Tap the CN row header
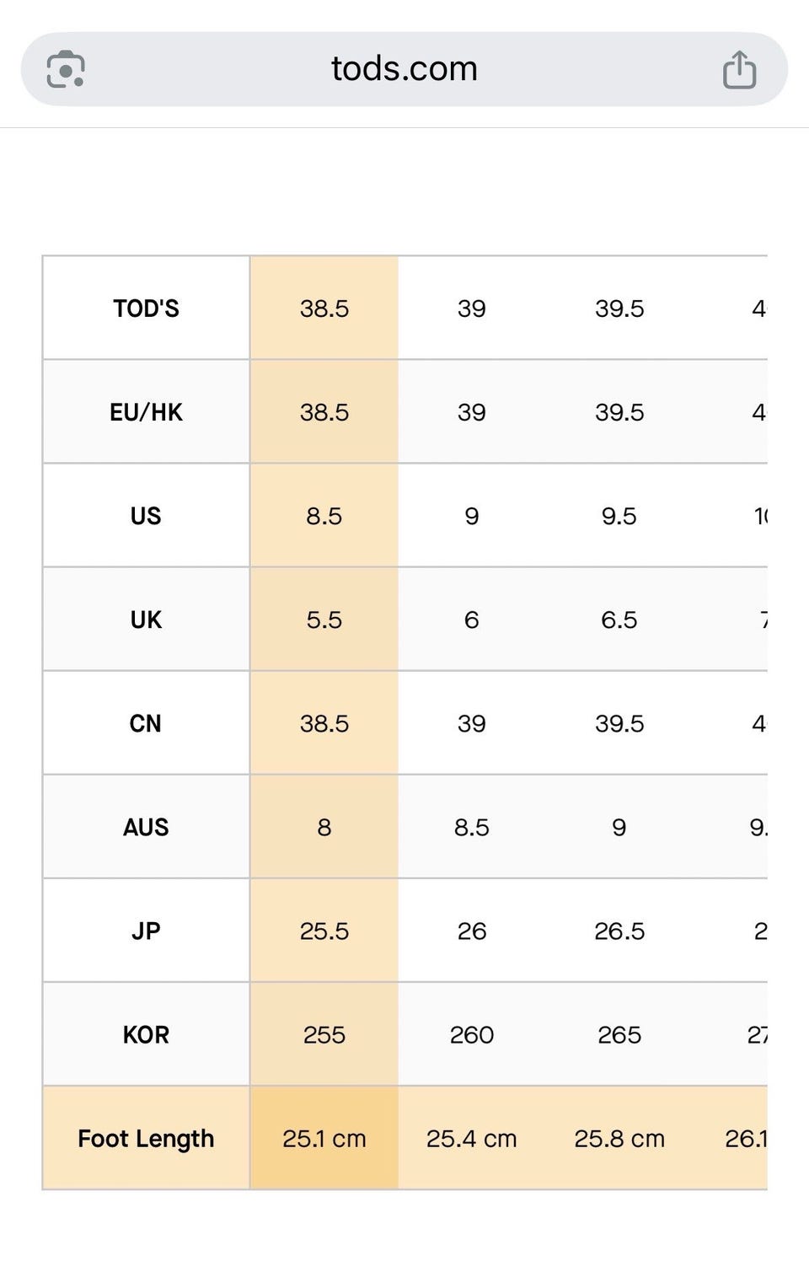 click(x=146, y=723)
